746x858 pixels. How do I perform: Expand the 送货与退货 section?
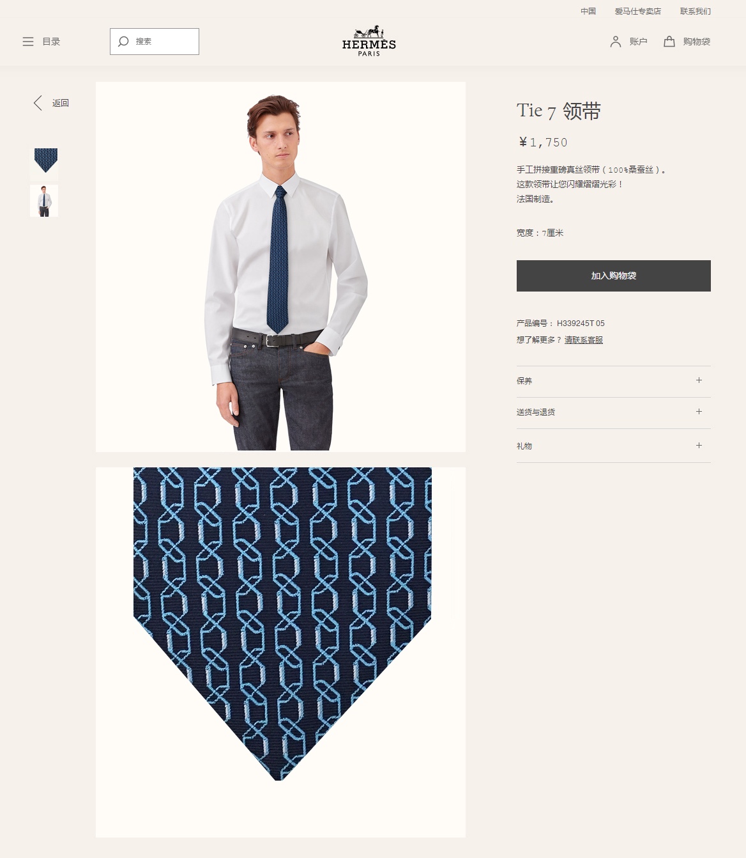click(614, 412)
